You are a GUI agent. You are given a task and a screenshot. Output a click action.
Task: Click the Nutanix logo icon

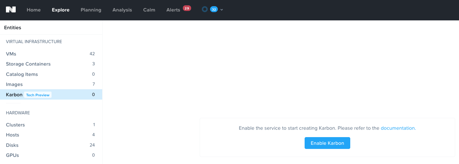[x=11, y=10]
